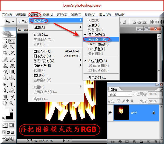Create new group folder in Layers panel
Viewport: 164px width, 144px height.
pos(141,142)
